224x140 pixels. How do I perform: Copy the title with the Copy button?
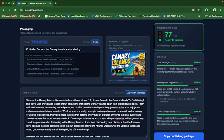coord(95,42)
